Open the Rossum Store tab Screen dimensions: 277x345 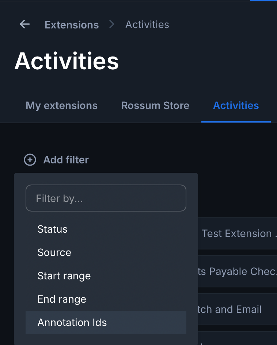point(155,106)
